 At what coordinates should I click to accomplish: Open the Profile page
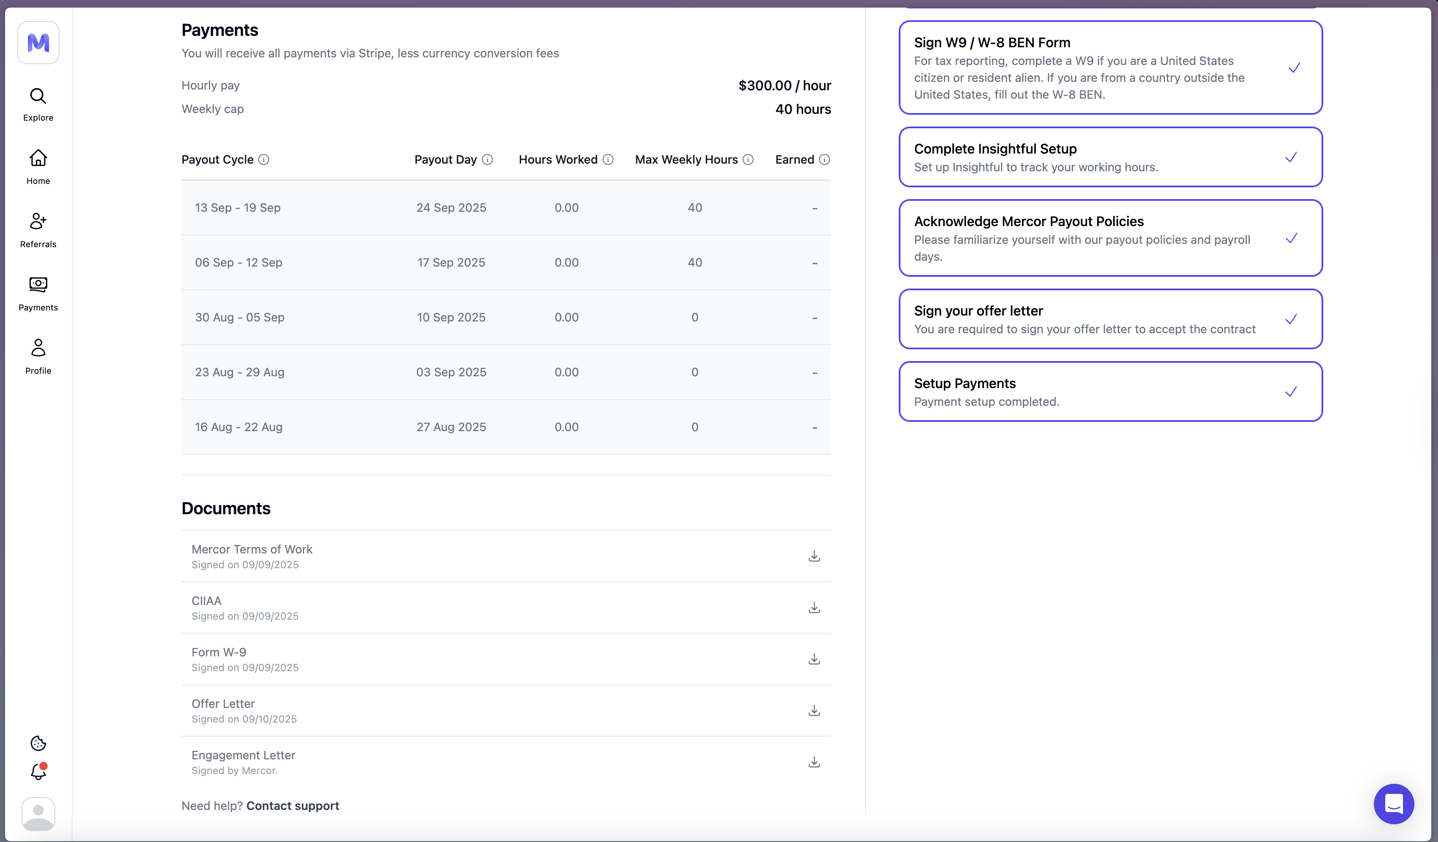tap(38, 357)
